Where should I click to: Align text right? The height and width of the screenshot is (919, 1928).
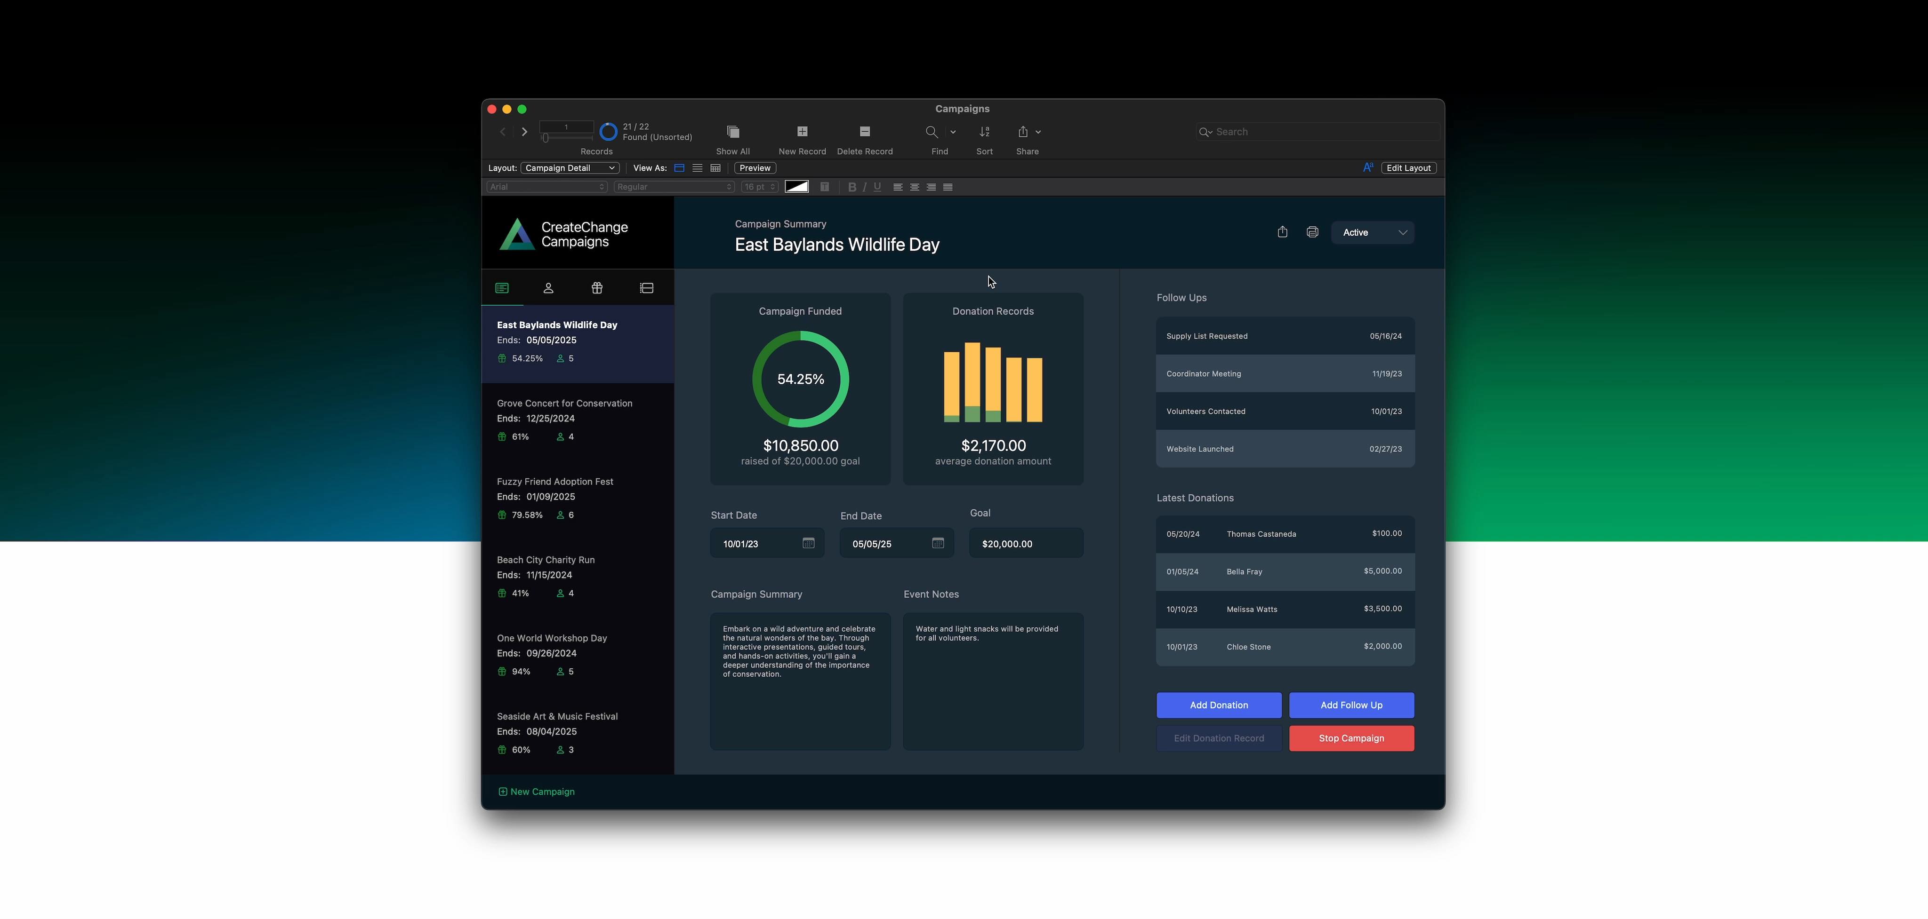931,187
